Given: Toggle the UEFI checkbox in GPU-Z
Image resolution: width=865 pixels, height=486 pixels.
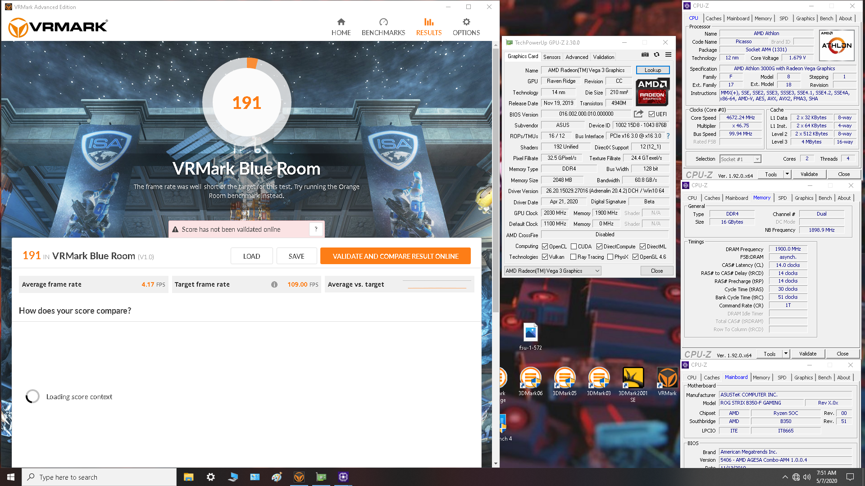Looking at the screenshot, I should point(651,114).
